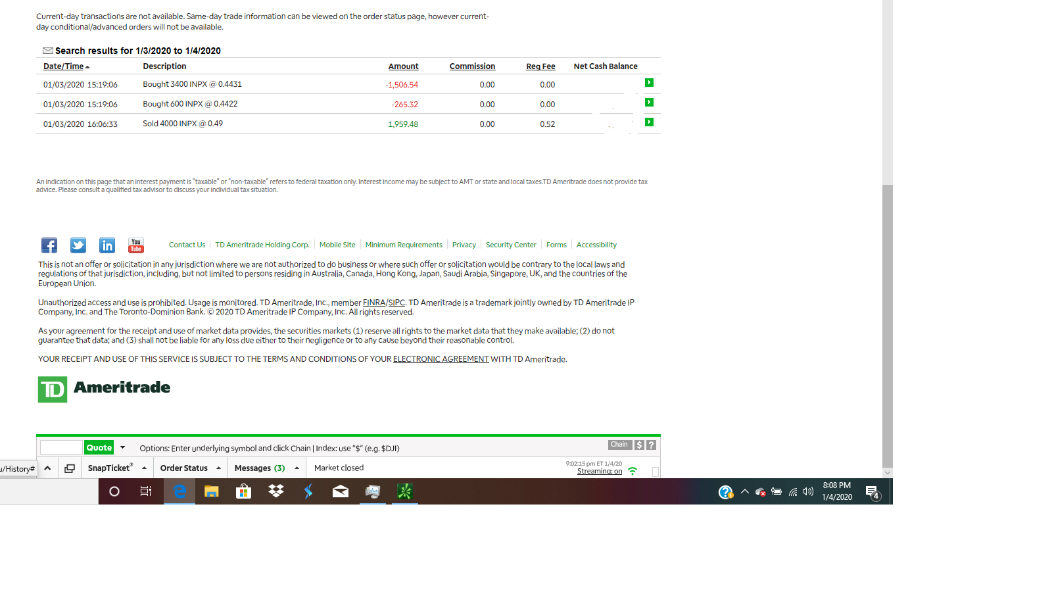Click the green streaming signal icon

pos(633,471)
